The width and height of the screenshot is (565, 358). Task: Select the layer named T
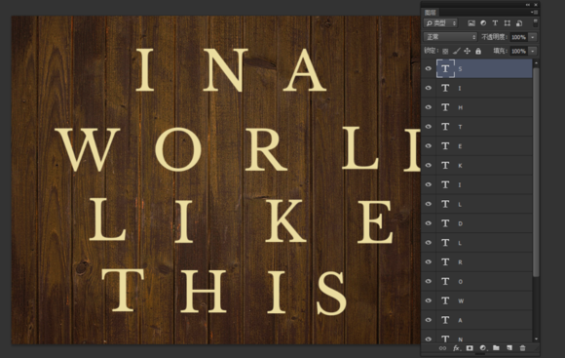484,127
